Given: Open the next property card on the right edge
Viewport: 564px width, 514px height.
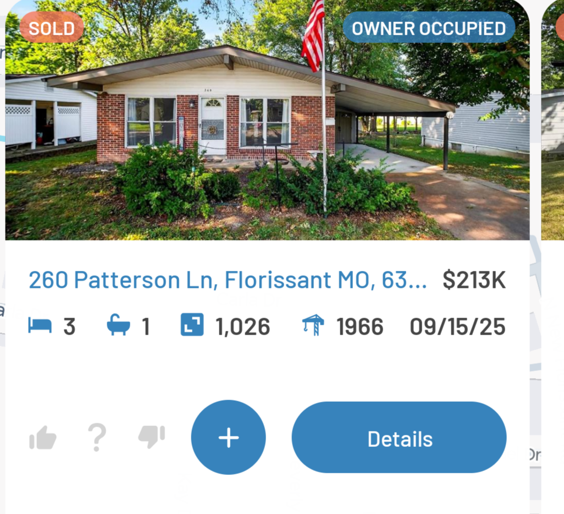Looking at the screenshot, I should tap(553, 120).
